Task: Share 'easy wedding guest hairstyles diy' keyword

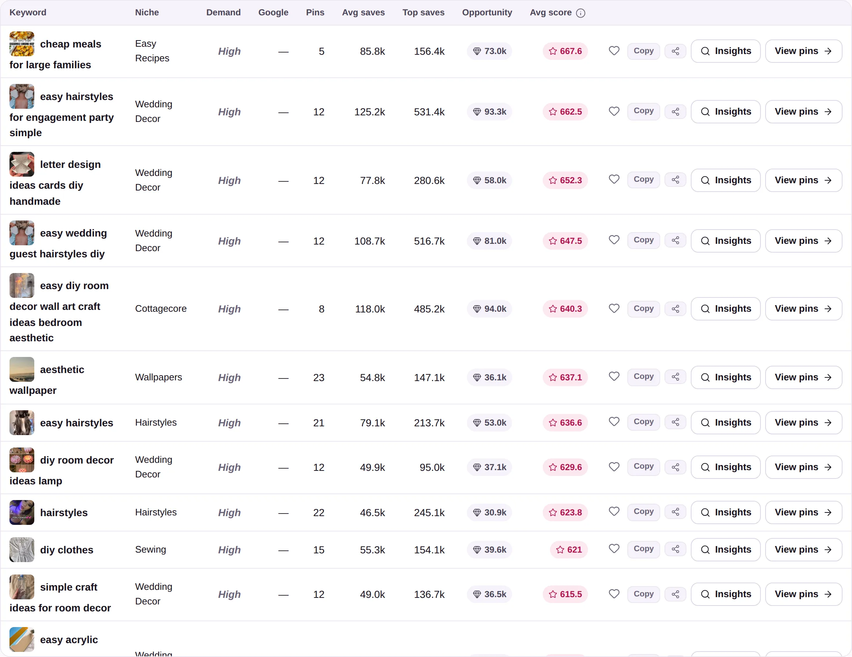Action: pyautogui.click(x=675, y=241)
